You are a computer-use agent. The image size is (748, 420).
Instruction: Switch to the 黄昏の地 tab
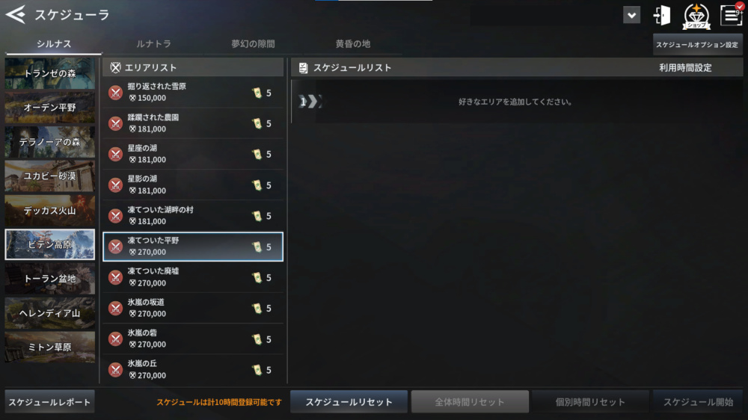click(x=353, y=44)
